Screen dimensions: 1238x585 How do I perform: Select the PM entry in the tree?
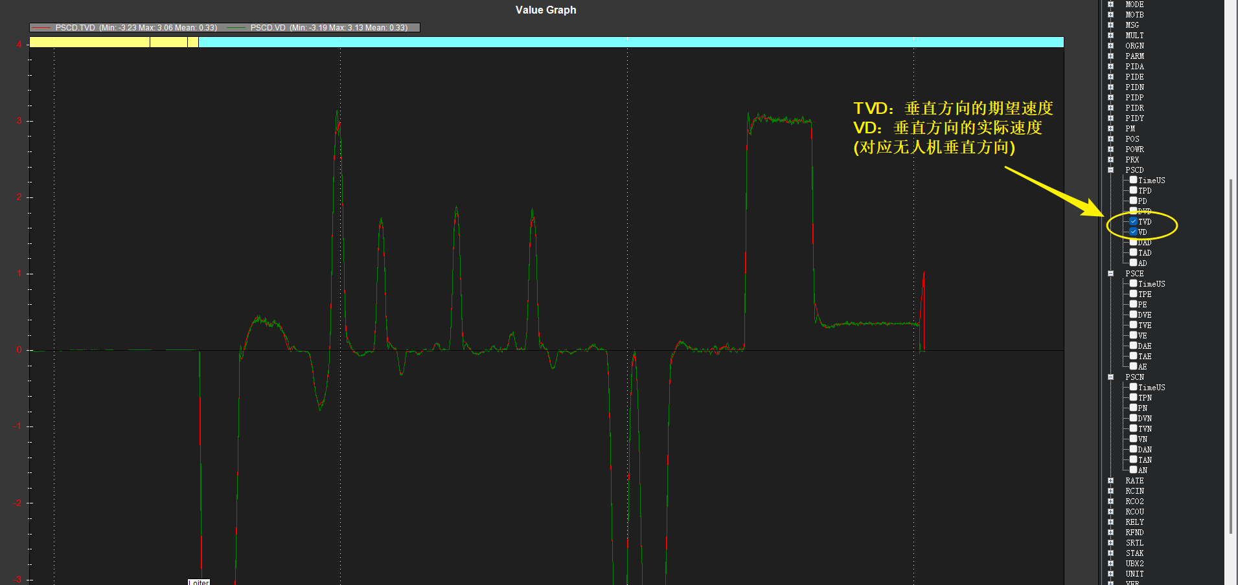tap(1130, 129)
